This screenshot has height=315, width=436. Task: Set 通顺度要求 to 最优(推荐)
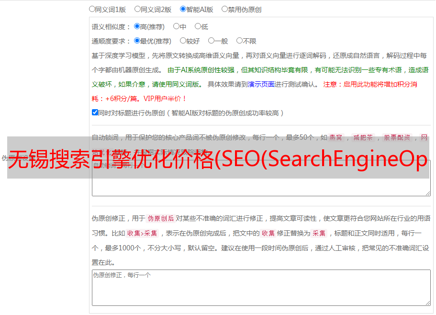coord(137,41)
